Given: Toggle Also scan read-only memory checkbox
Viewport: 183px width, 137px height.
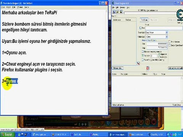Looking at the screenshot, I should [x=143, y=51].
